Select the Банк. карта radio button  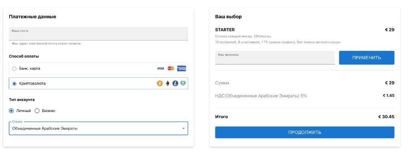click(14, 68)
